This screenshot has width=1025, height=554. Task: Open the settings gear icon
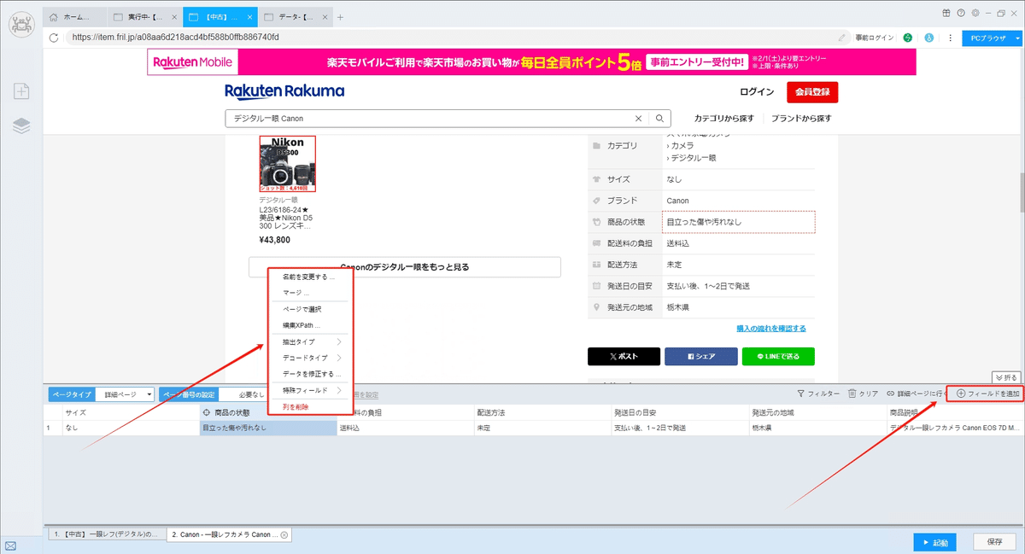point(975,13)
